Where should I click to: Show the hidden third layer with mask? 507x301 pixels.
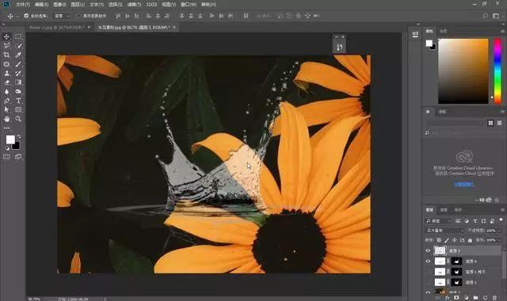click(428, 272)
